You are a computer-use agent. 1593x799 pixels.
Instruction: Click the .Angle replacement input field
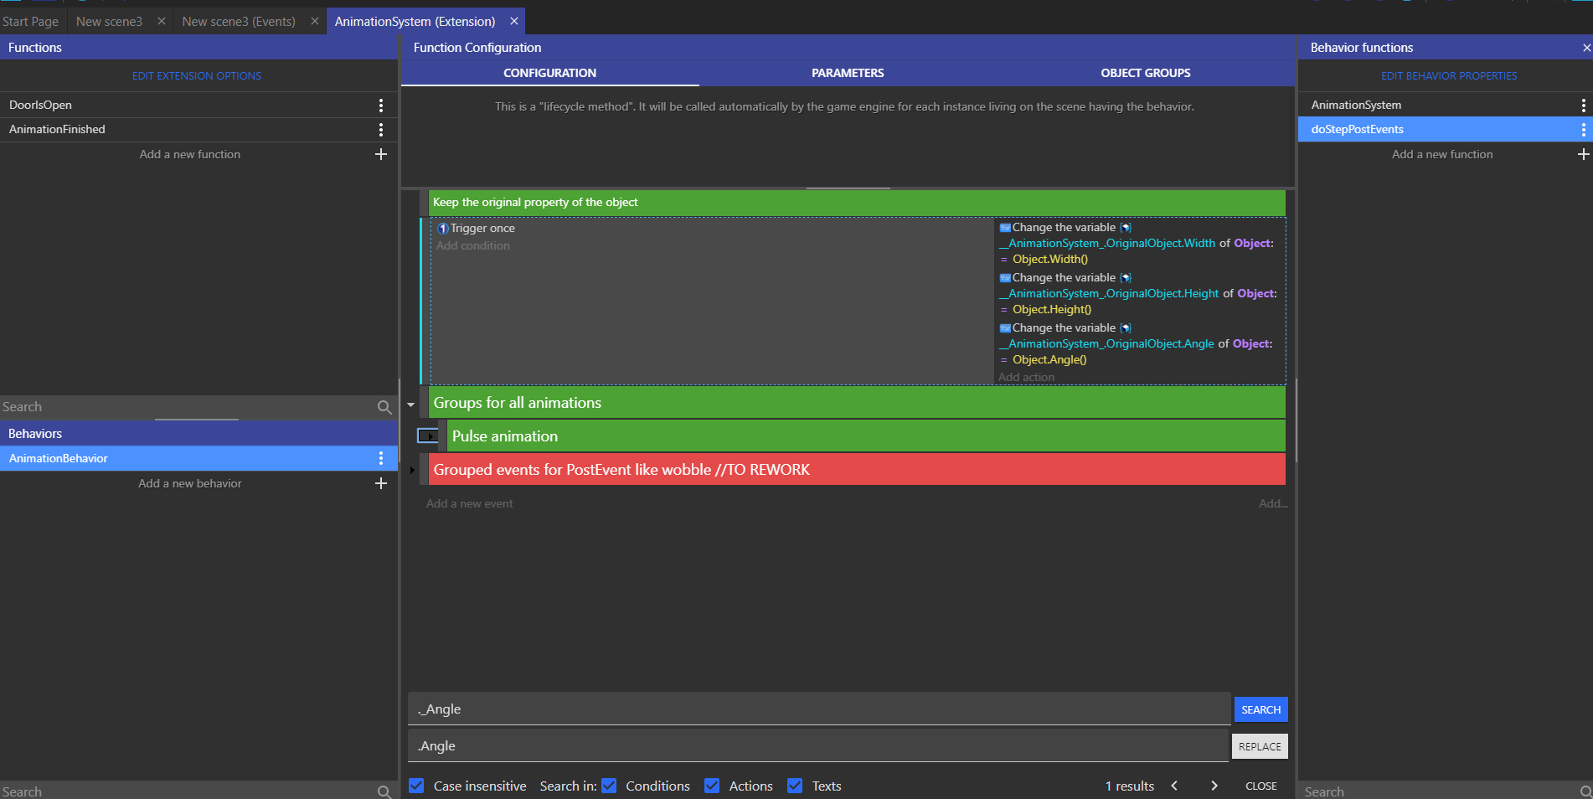point(817,745)
